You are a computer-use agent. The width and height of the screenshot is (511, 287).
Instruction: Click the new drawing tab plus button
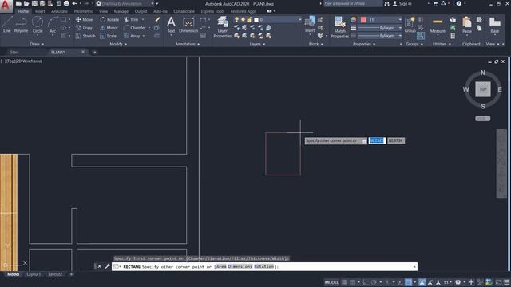(95, 52)
